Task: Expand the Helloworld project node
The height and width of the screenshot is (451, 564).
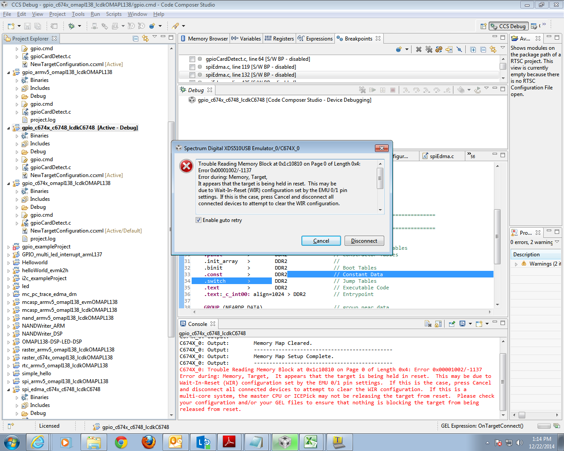Action: click(9, 262)
